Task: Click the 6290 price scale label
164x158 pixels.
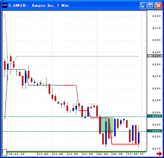Action: point(156,52)
